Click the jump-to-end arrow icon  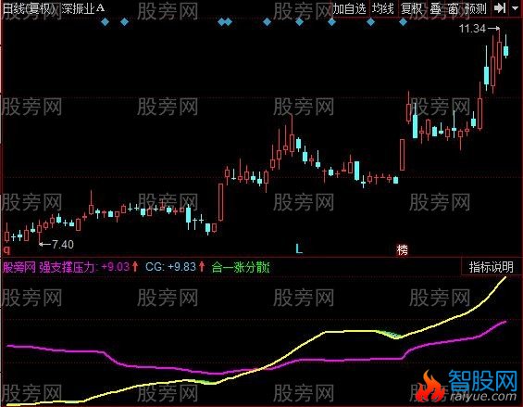tap(500, 8)
